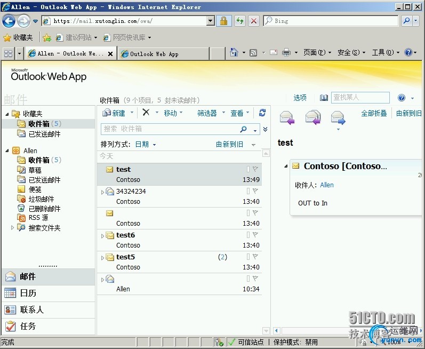Click the IE Help question mark icon
The image size is (425, 349).
coord(408,52)
